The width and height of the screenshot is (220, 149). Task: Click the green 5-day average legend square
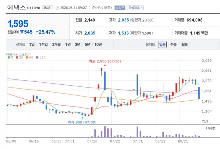(9, 58)
